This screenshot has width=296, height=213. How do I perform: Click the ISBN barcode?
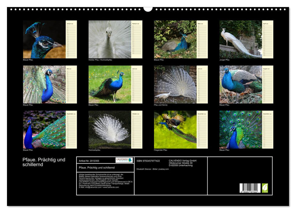coord(250,188)
